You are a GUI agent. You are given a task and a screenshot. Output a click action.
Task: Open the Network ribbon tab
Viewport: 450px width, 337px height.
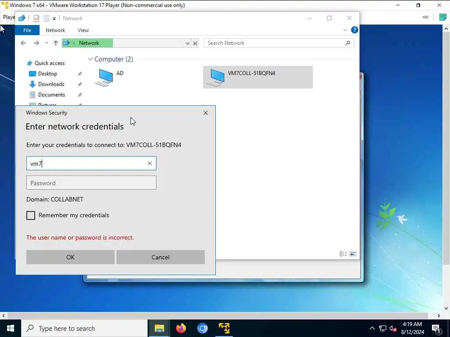[x=55, y=30]
